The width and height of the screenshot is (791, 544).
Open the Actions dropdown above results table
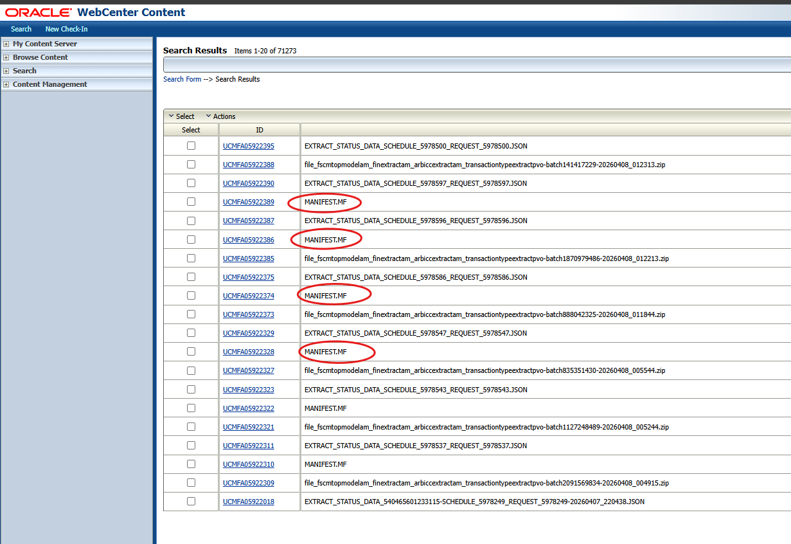click(220, 116)
